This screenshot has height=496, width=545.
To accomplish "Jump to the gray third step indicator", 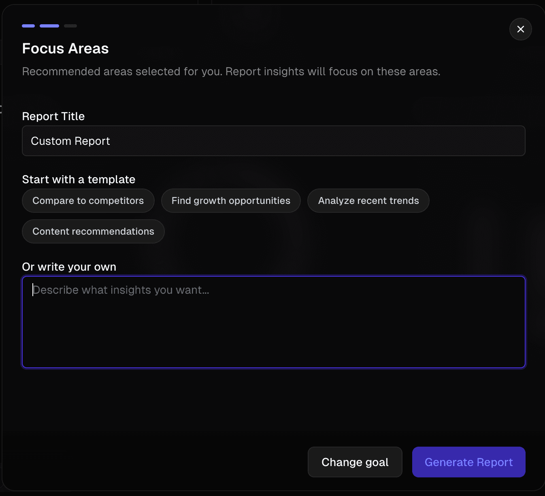I will click(70, 25).
